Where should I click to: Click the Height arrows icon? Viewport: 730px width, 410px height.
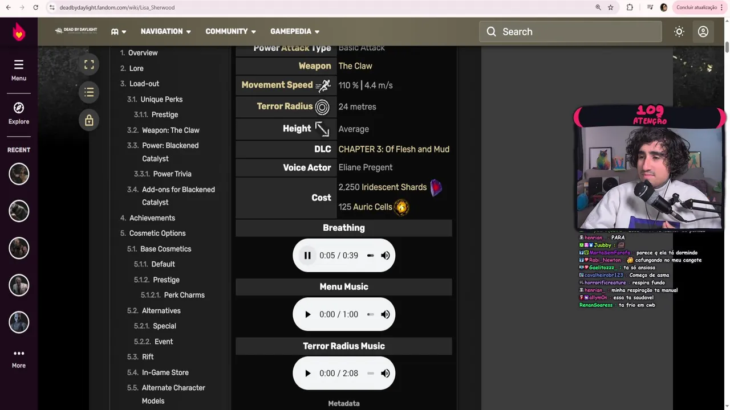click(x=322, y=129)
